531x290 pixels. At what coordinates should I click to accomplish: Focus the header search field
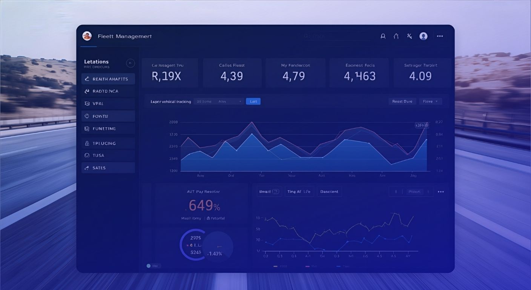point(336,36)
